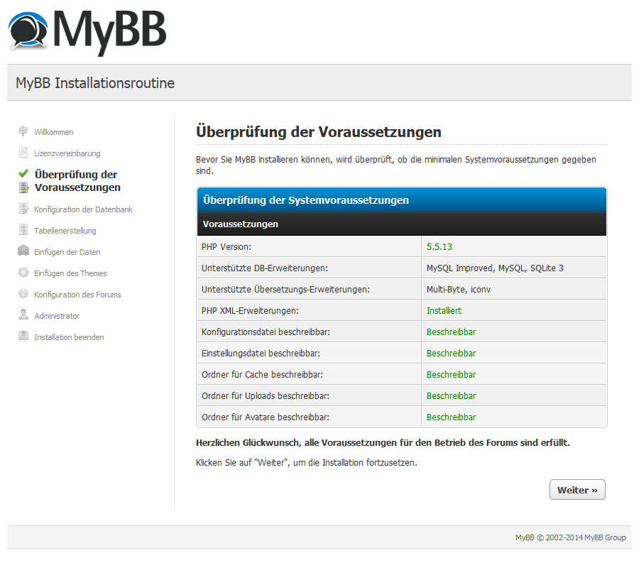This screenshot has width=639, height=563.
Task: Select the Überprüfung der Voraussetzungen step label
Action: pyautogui.click(x=77, y=181)
